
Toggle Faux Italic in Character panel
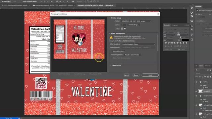click(x=169, y=43)
